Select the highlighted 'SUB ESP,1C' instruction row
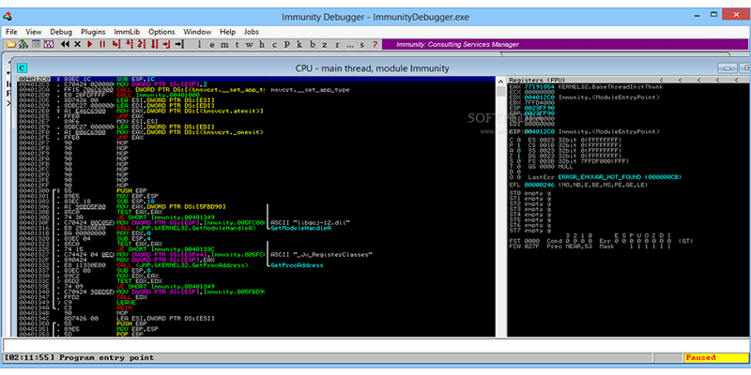Viewport: 751px width, 375px height. coord(255,79)
